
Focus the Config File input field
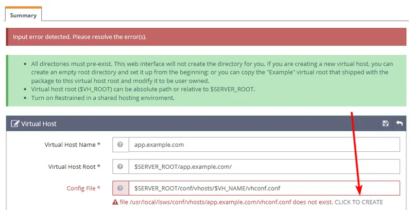tap(264, 188)
